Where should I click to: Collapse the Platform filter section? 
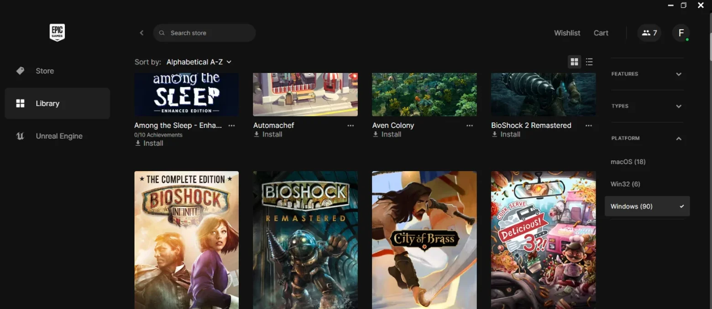pos(647,138)
